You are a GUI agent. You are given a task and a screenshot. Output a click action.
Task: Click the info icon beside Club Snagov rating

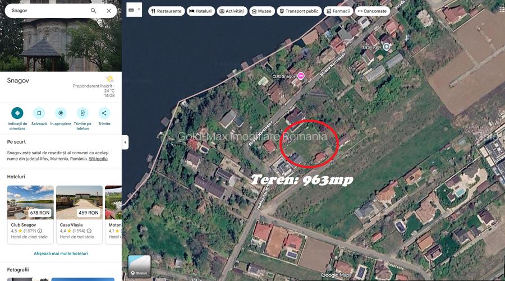[40, 231]
